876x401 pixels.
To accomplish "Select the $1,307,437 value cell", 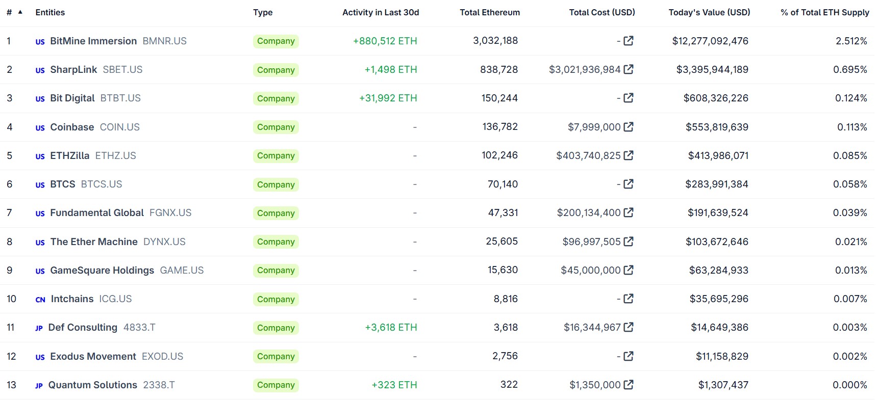I will [723, 385].
